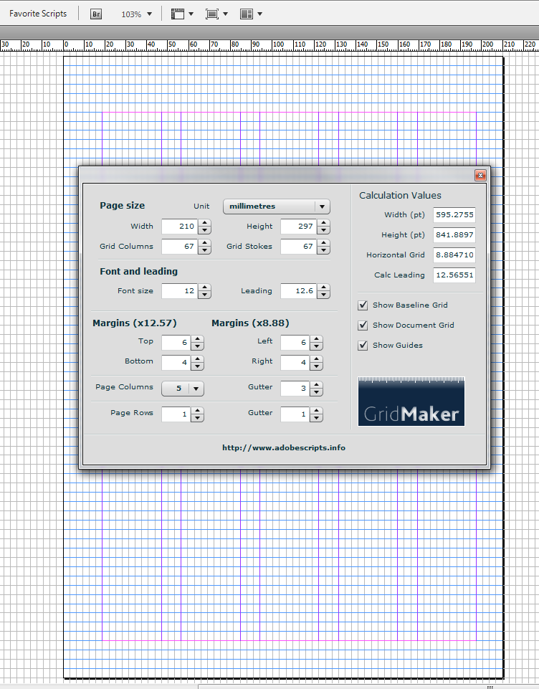Increase page Width with up arrow
Image resolution: width=539 pixels, height=689 pixels.
pyautogui.click(x=204, y=223)
